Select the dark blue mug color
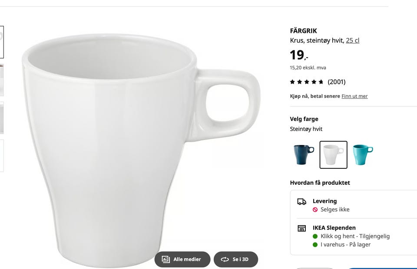 tap(304, 155)
